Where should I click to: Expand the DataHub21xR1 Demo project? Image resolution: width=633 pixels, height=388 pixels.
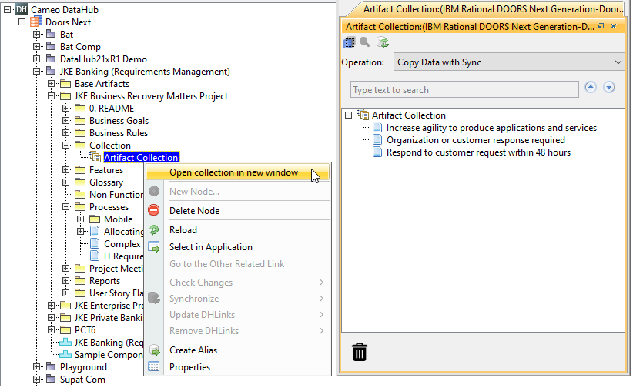37,59
